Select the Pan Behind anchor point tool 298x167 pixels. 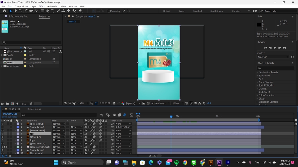click(x=36, y=11)
